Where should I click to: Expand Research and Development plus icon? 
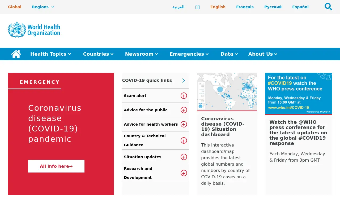point(184,173)
